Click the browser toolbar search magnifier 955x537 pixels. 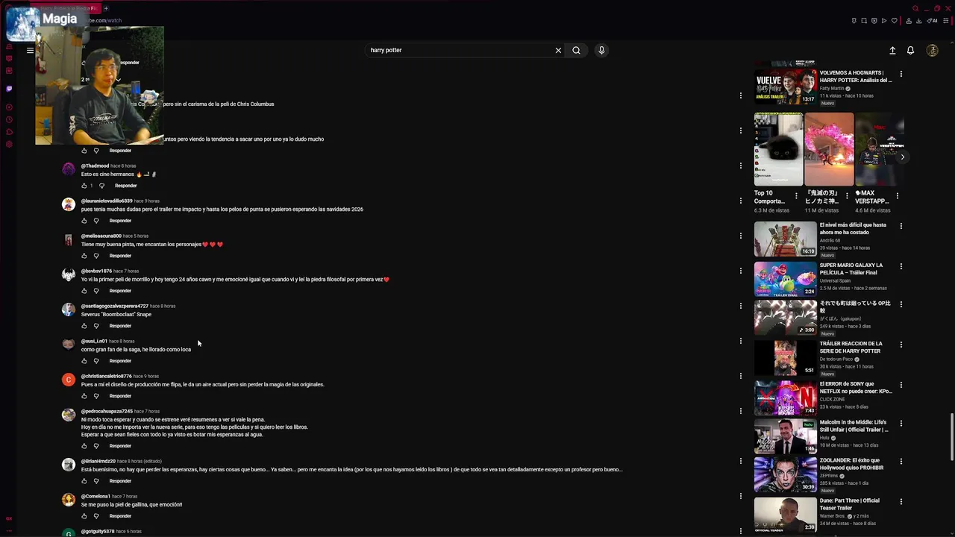pos(915,8)
